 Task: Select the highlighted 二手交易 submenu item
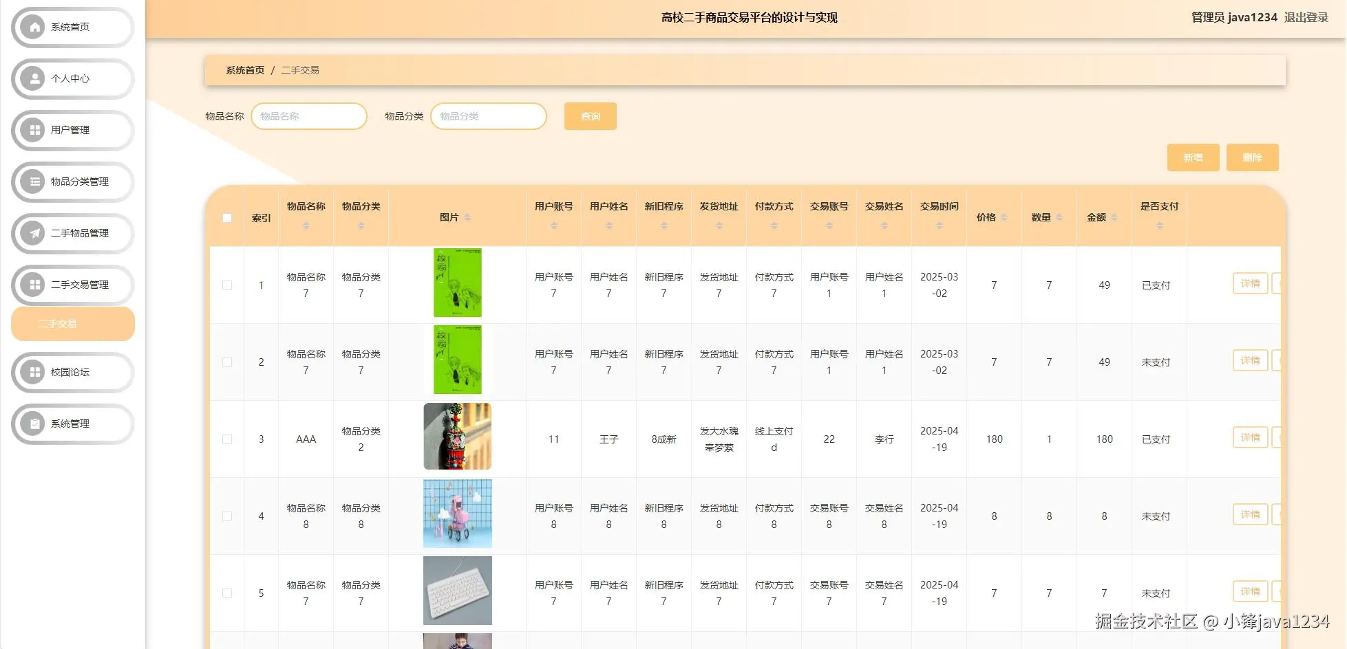point(73,324)
